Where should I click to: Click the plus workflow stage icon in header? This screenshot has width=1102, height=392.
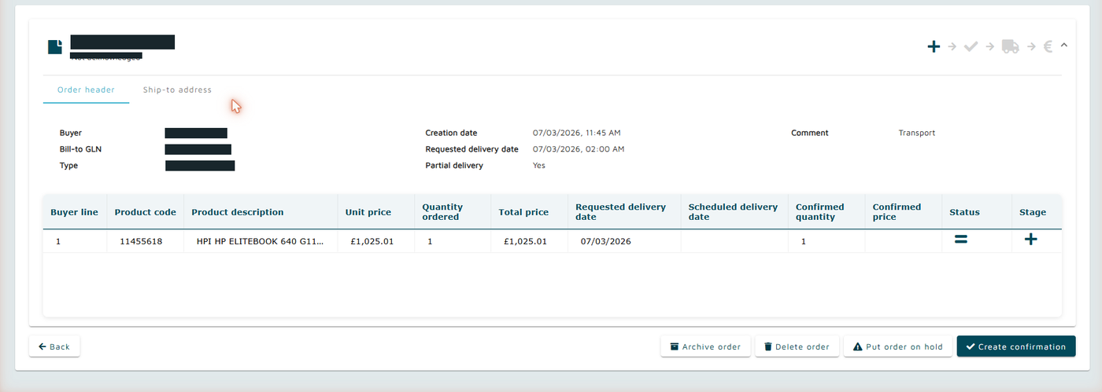[934, 46]
